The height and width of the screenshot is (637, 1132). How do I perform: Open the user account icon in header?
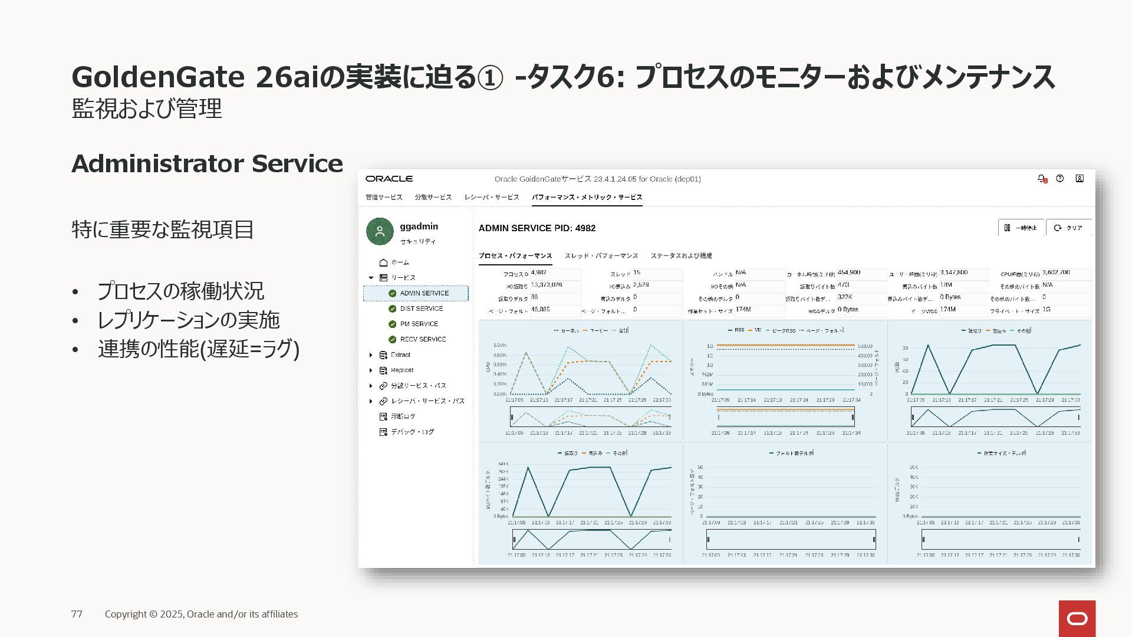[x=1080, y=179]
